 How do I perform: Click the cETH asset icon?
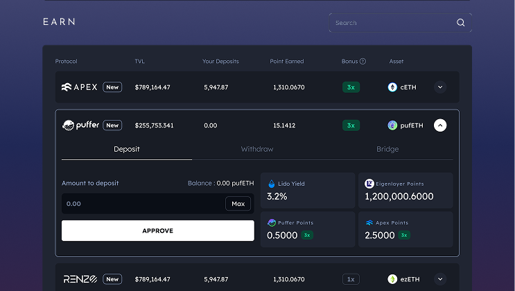click(392, 87)
